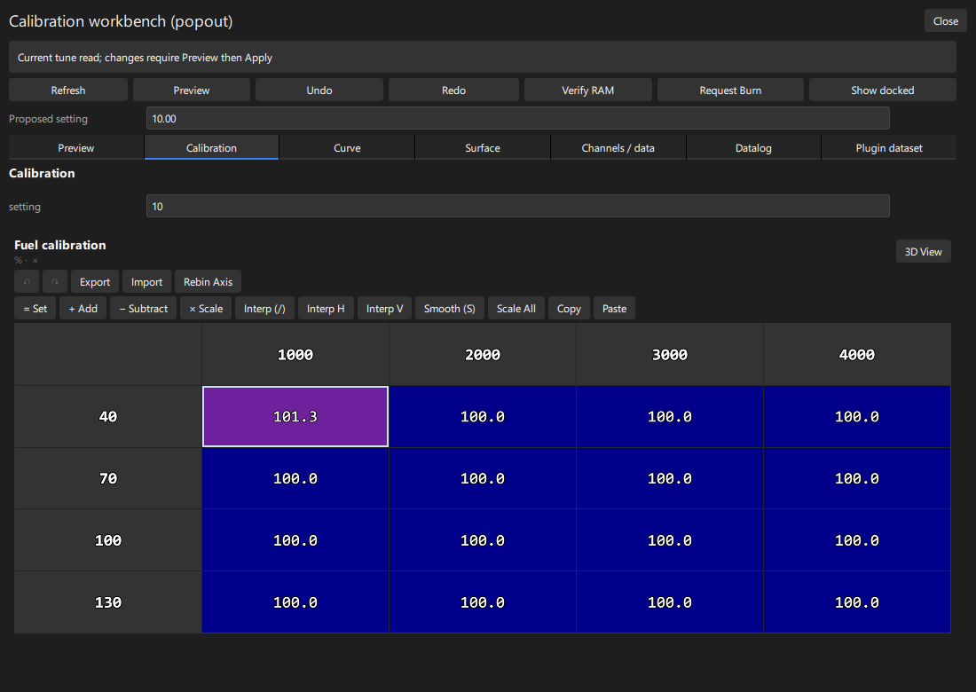Screen dimensions: 976x692
Task: Click the + Add operation button
Action: tap(83, 309)
